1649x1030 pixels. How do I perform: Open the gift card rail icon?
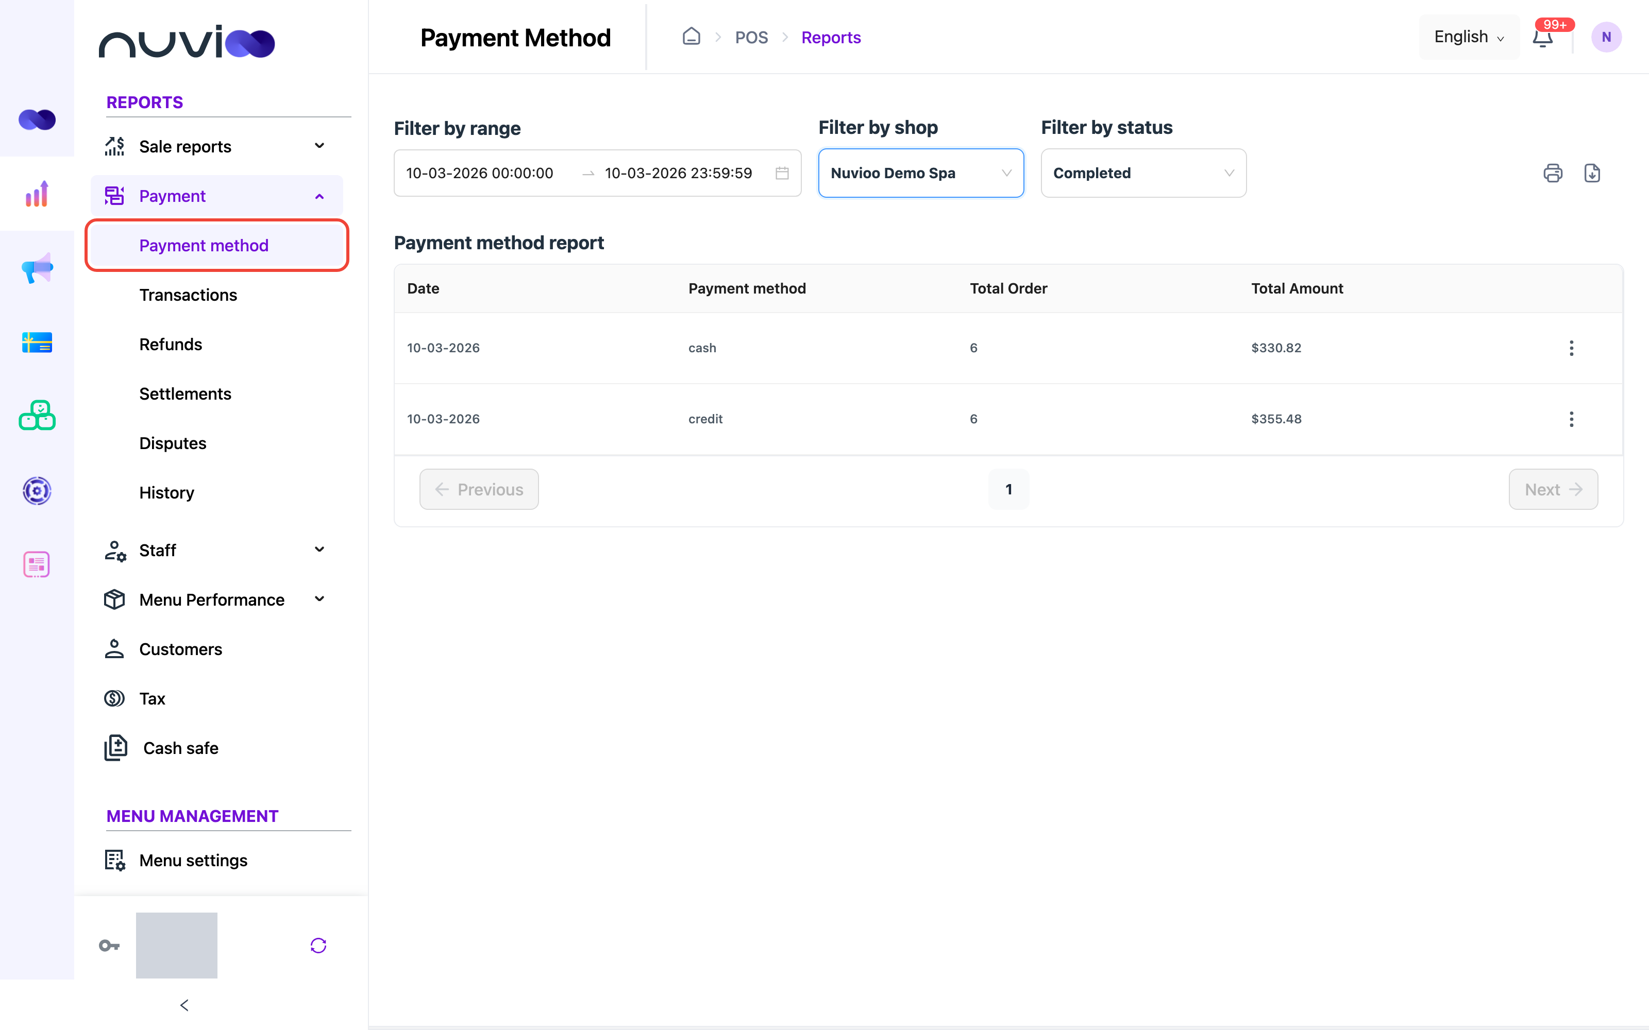[x=37, y=342]
